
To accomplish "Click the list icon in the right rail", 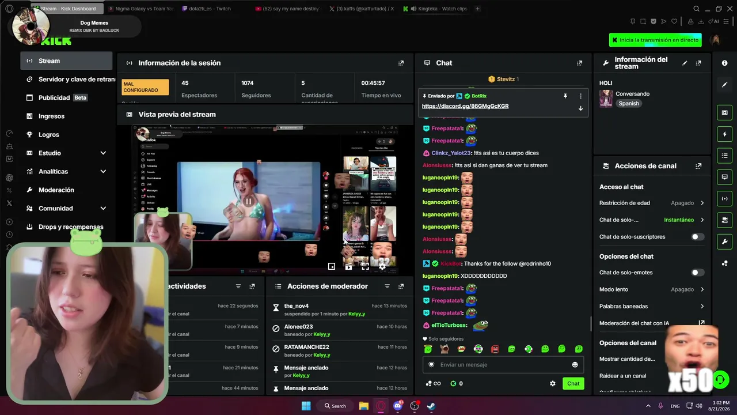I will [724, 156].
